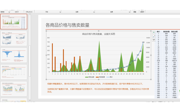Screen dimensions: 180x112
Task: Click table cell 5602.4 in 售卖金额 column
Action: [x=174, y=61]
